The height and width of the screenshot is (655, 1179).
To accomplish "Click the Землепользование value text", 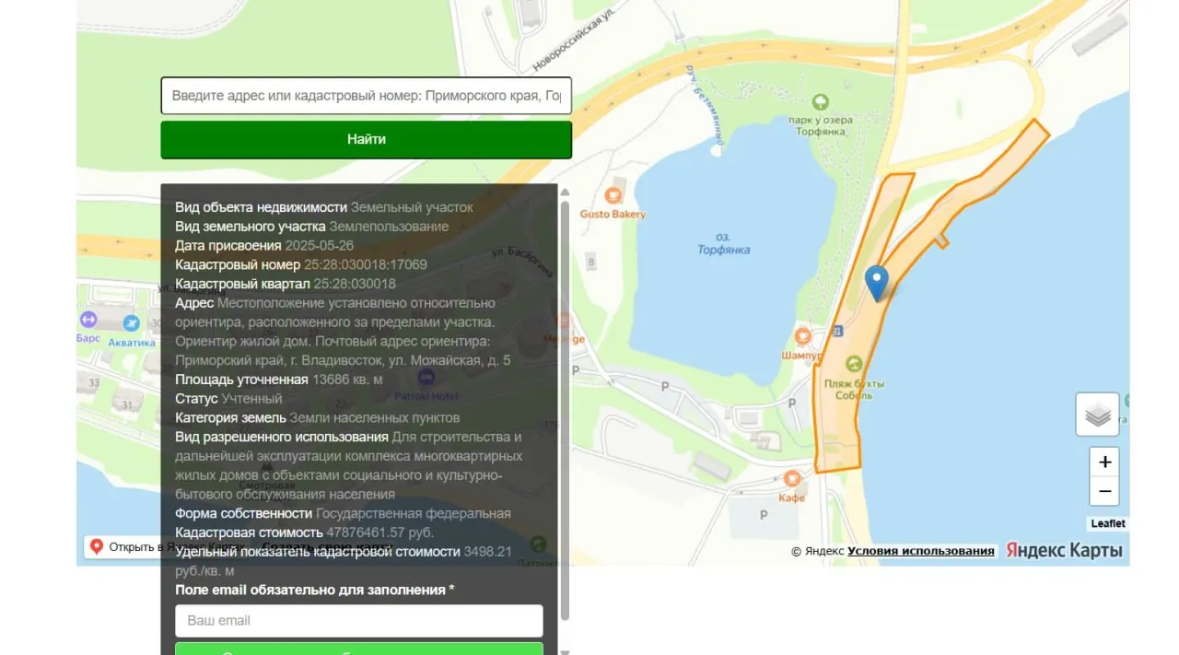I will click(x=389, y=226).
